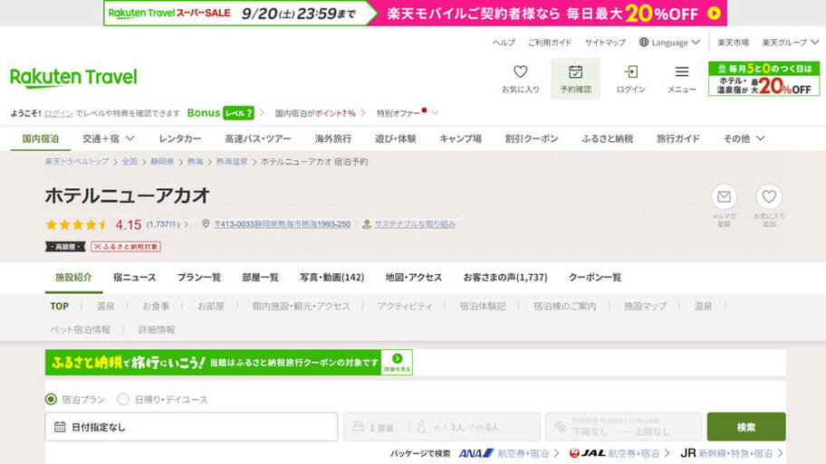Click the Bonus level badge
The width and height of the screenshot is (826, 464).
[x=238, y=113]
